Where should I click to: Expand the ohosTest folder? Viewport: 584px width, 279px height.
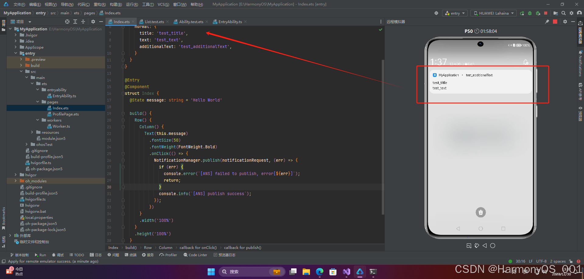tap(26, 144)
